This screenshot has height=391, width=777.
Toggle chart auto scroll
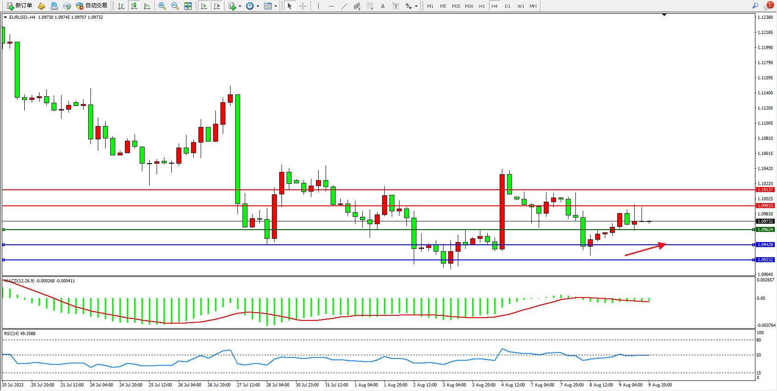[x=204, y=6]
